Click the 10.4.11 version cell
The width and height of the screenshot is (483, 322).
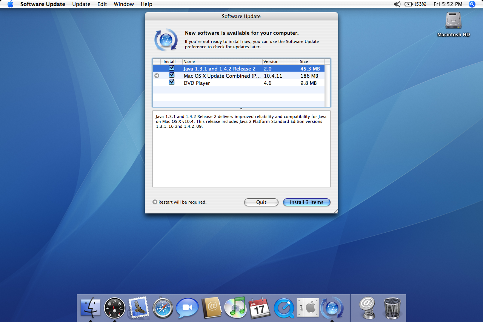(273, 76)
